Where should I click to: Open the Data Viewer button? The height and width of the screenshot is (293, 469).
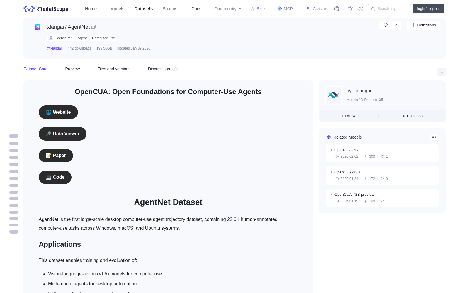point(62,134)
